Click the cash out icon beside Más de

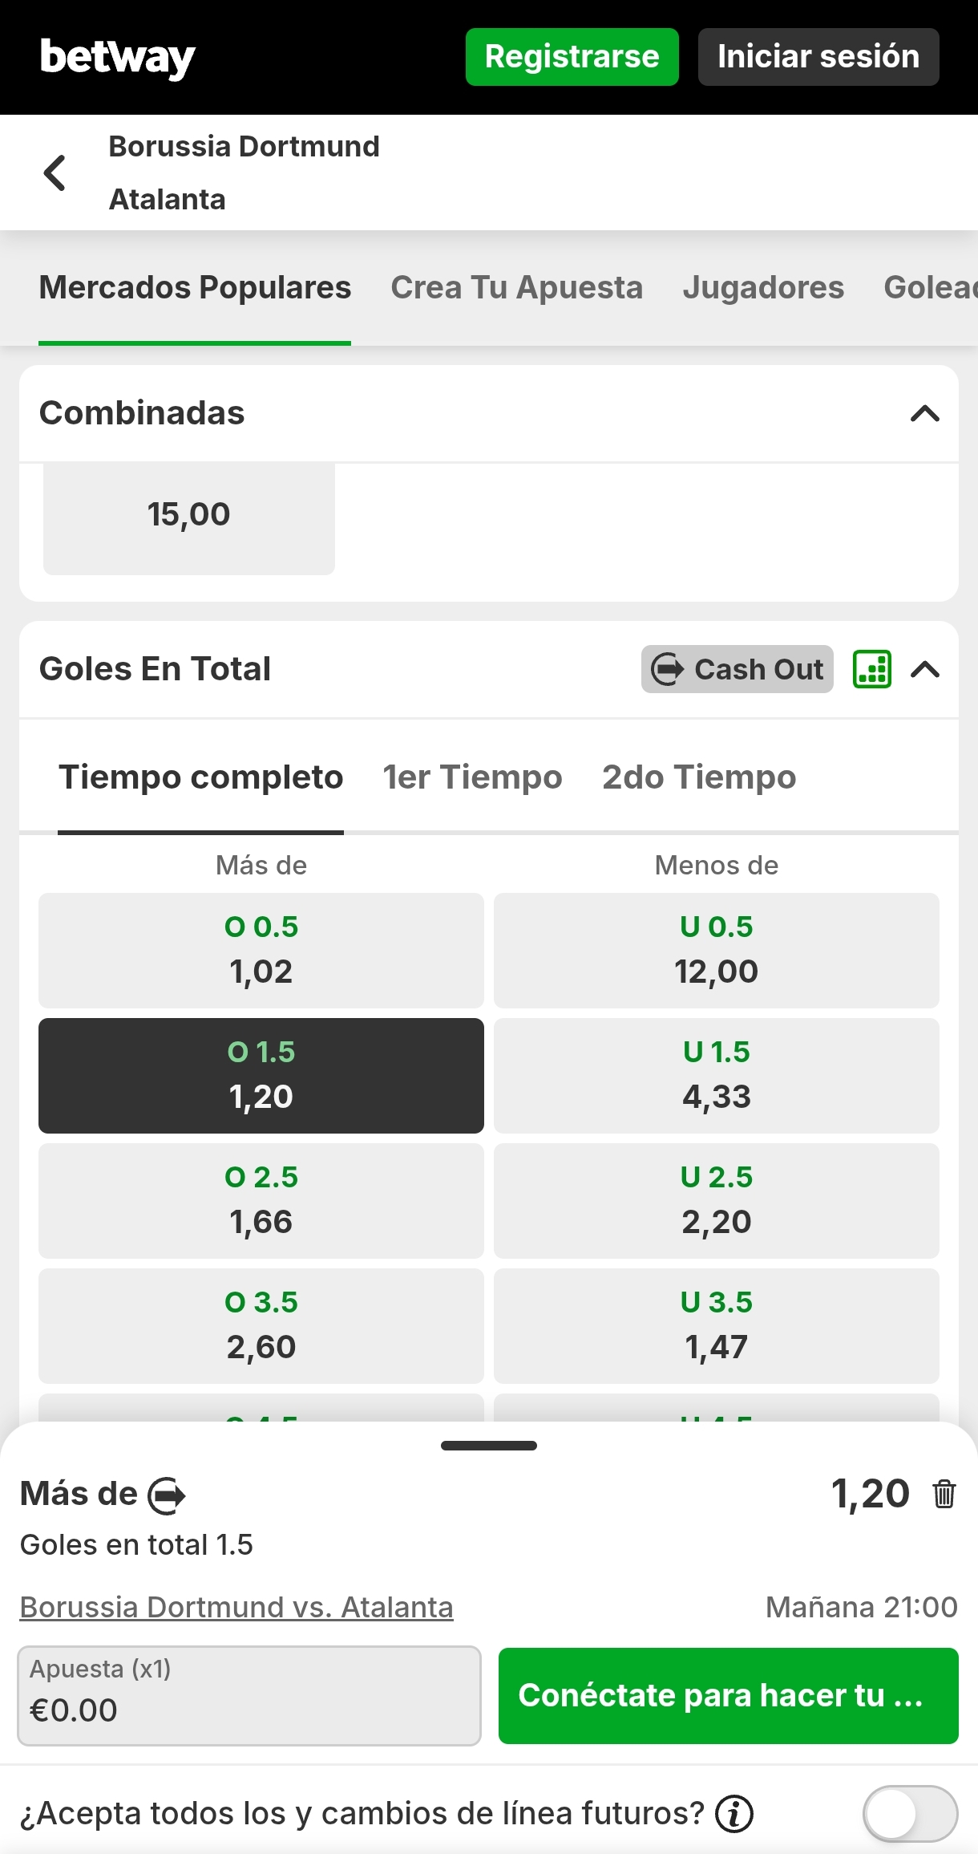pyautogui.click(x=167, y=1495)
